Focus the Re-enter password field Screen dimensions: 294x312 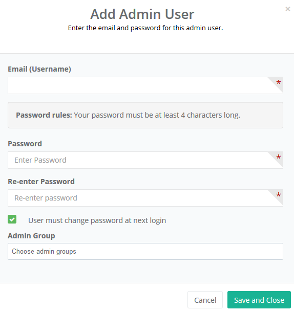point(145,198)
